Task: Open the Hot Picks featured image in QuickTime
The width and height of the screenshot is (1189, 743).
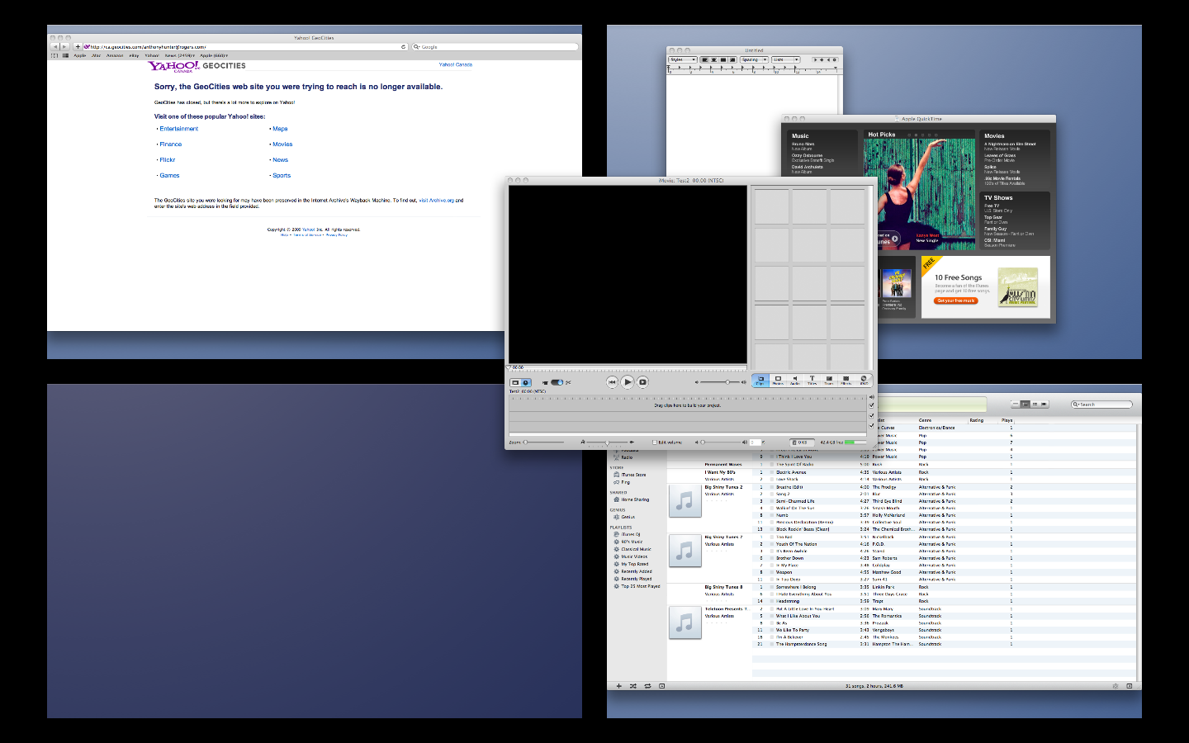Action: (920, 194)
